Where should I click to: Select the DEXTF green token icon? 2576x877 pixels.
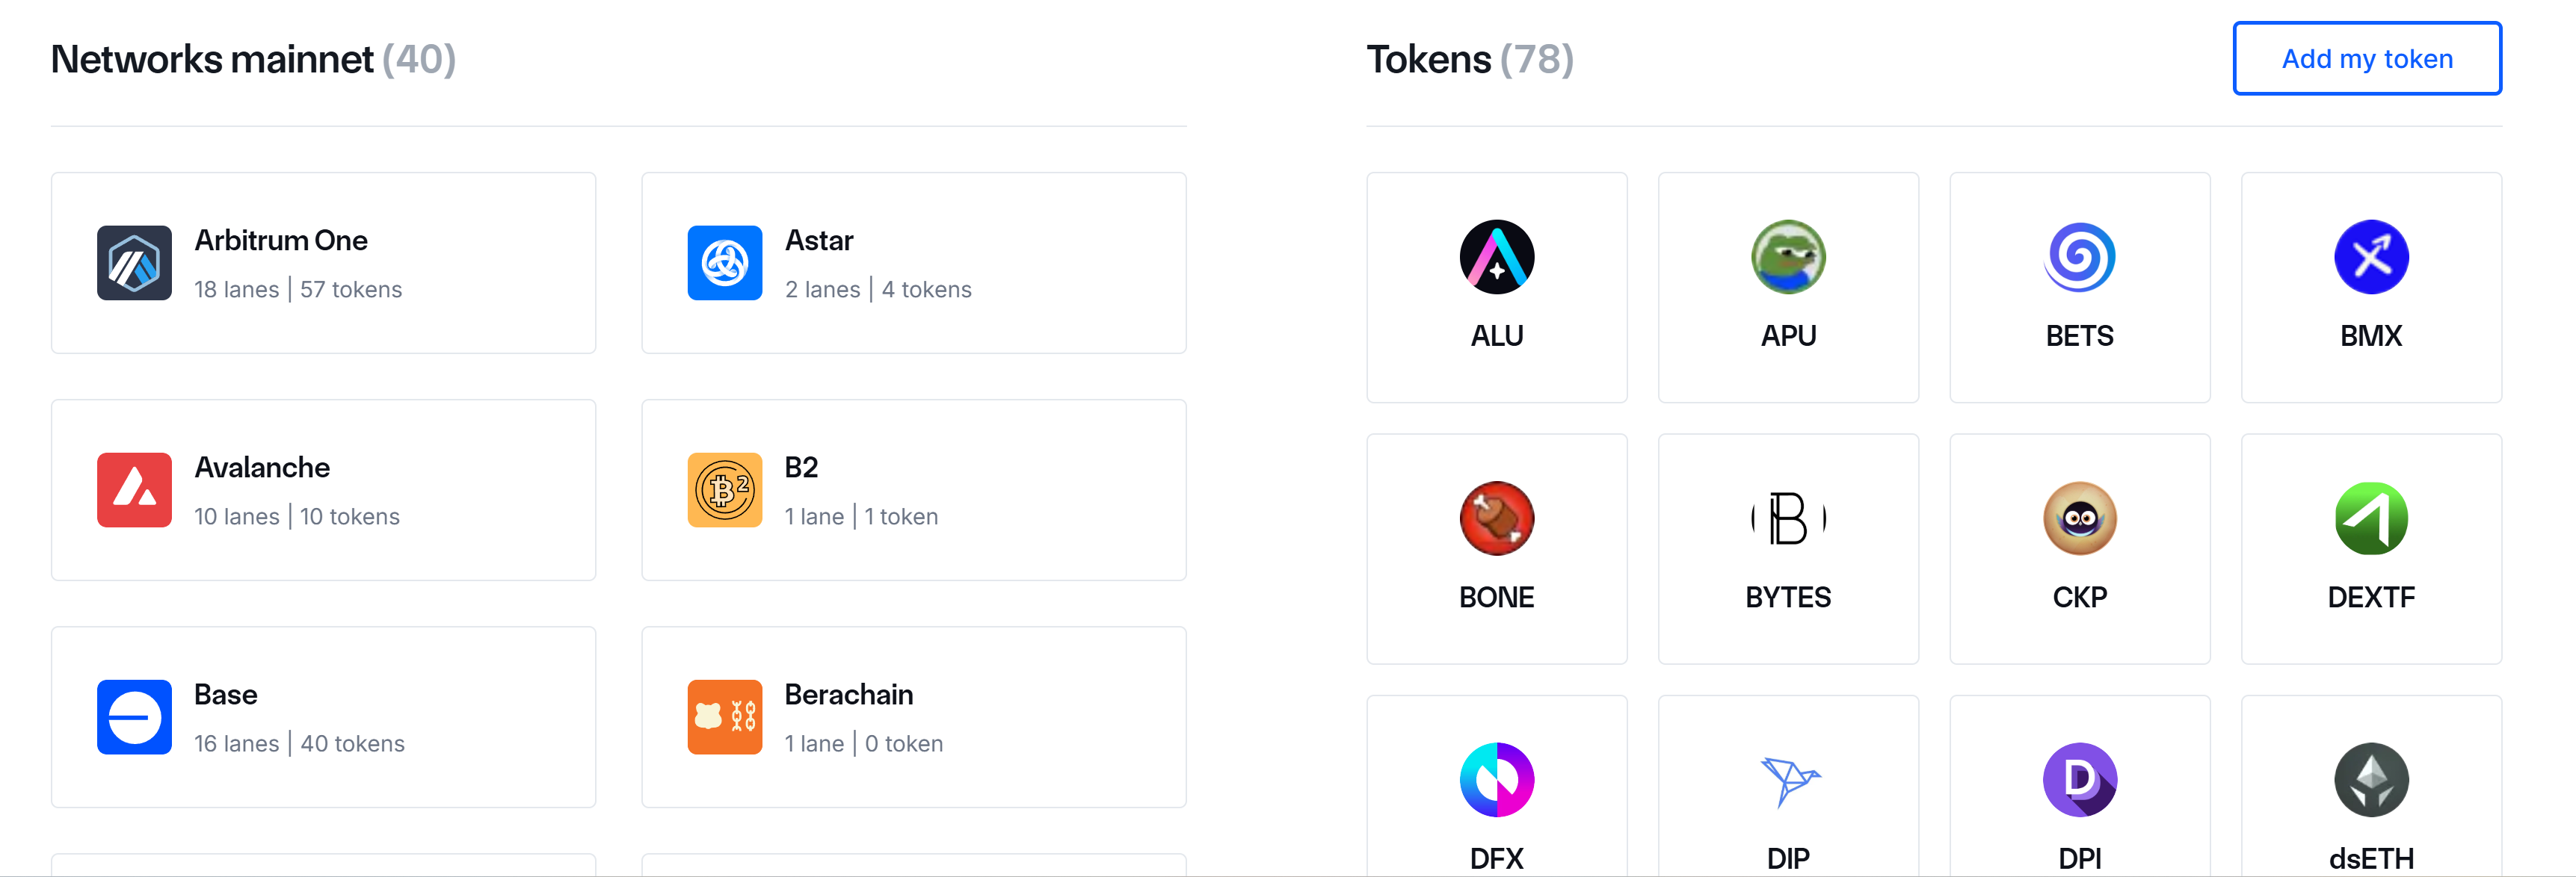(x=2371, y=518)
